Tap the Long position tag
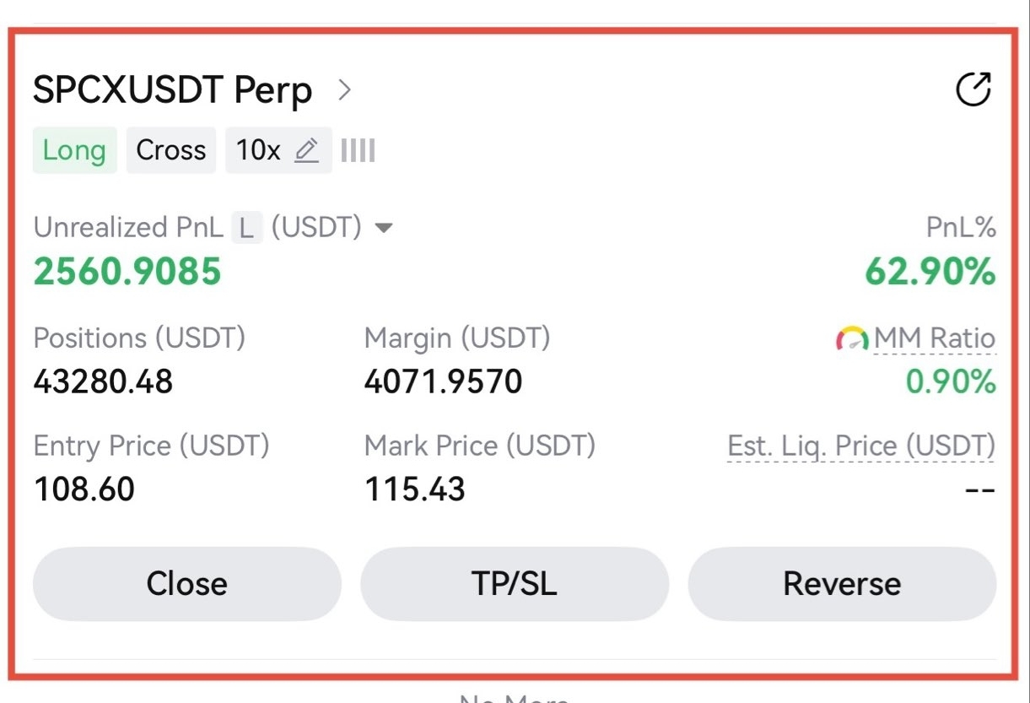The width and height of the screenshot is (1030, 703). click(74, 150)
